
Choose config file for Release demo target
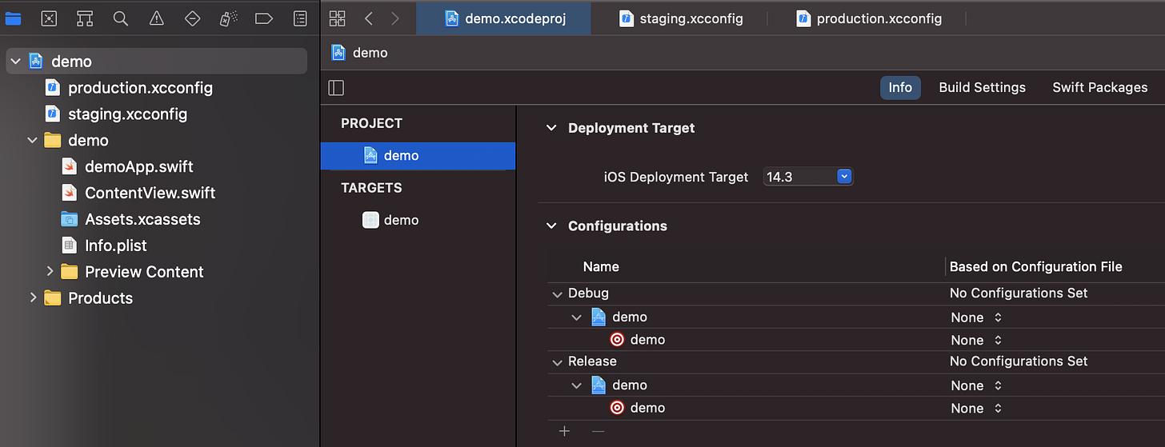(x=976, y=408)
